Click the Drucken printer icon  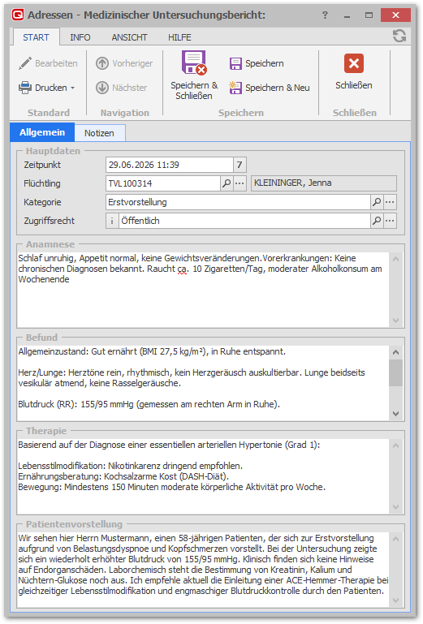tap(24, 88)
